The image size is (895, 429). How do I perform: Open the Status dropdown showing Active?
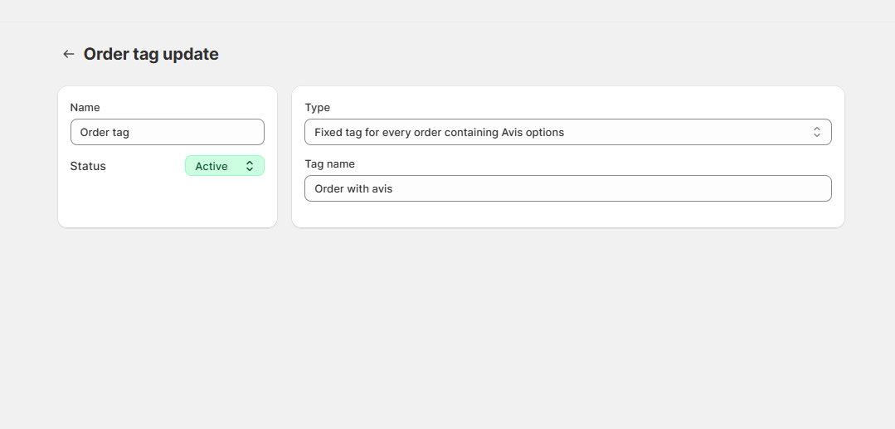224,166
